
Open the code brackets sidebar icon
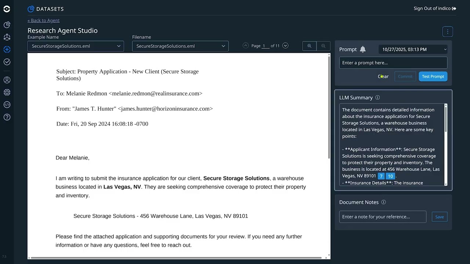[7, 105]
